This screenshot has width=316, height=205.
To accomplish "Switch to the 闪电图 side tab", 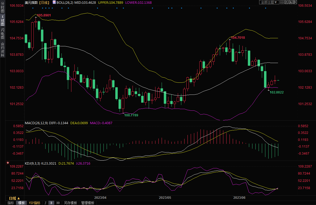I will tap(2, 33).
